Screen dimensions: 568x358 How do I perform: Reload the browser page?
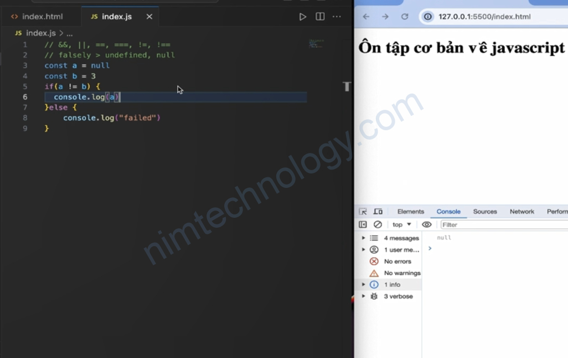coord(405,17)
